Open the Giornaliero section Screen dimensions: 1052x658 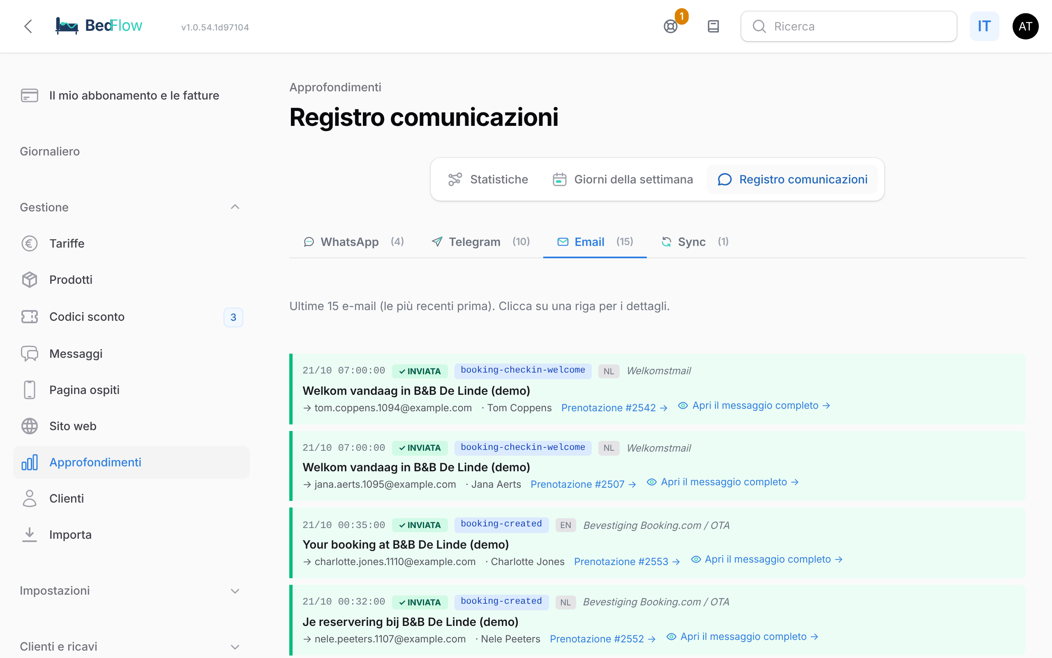click(50, 151)
